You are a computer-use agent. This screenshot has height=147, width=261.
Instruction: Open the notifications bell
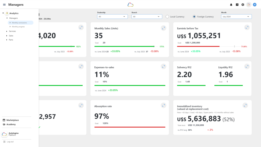pyautogui.click(x=231, y=5)
